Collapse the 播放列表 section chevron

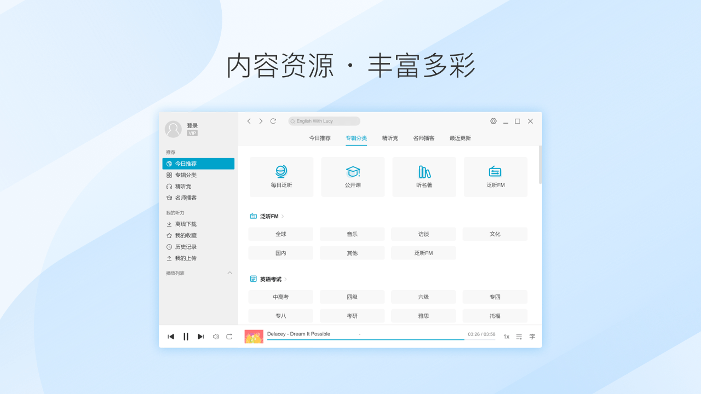coord(230,273)
